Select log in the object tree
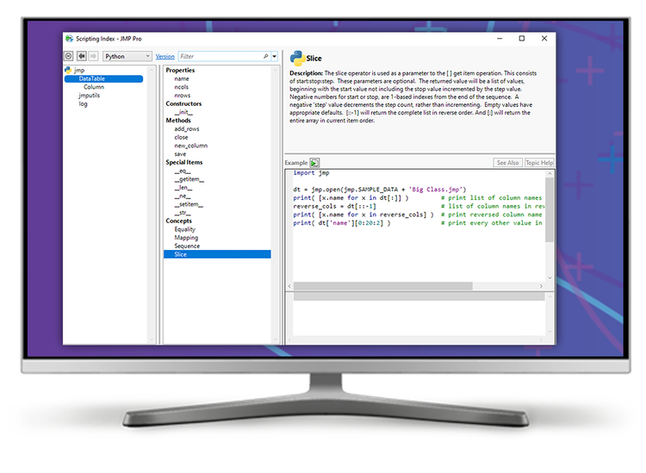The width and height of the screenshot is (646, 473). point(84,104)
